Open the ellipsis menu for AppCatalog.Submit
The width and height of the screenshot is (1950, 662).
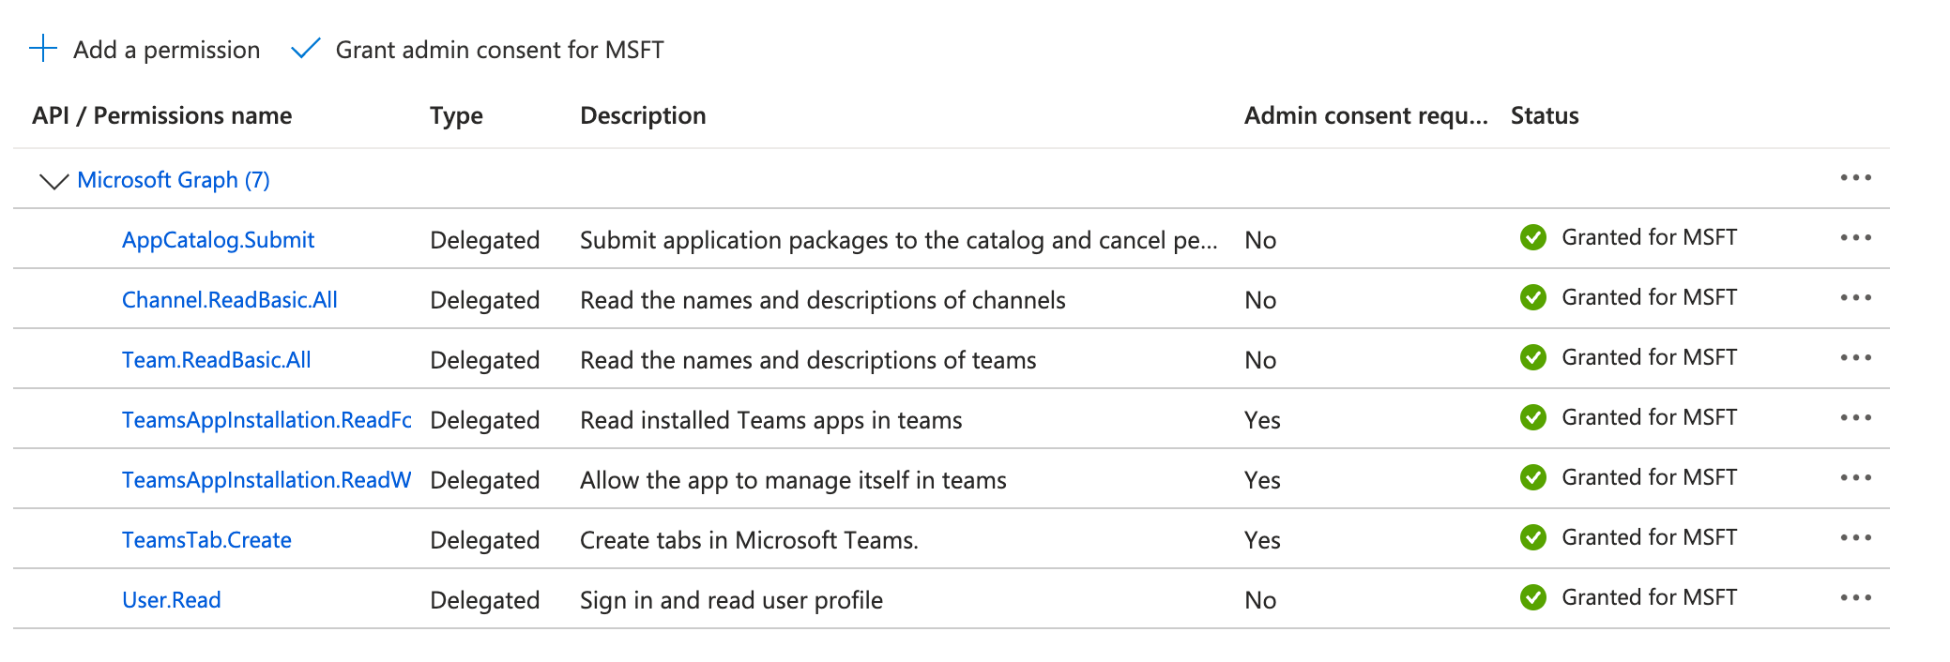point(1855,238)
